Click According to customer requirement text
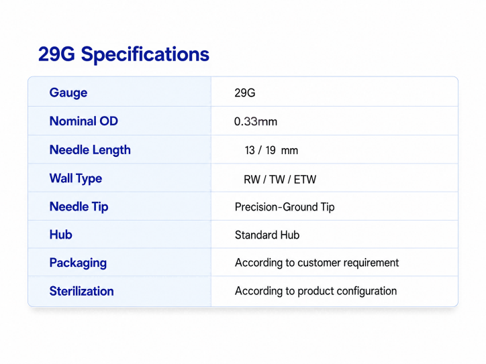 (x=317, y=263)
